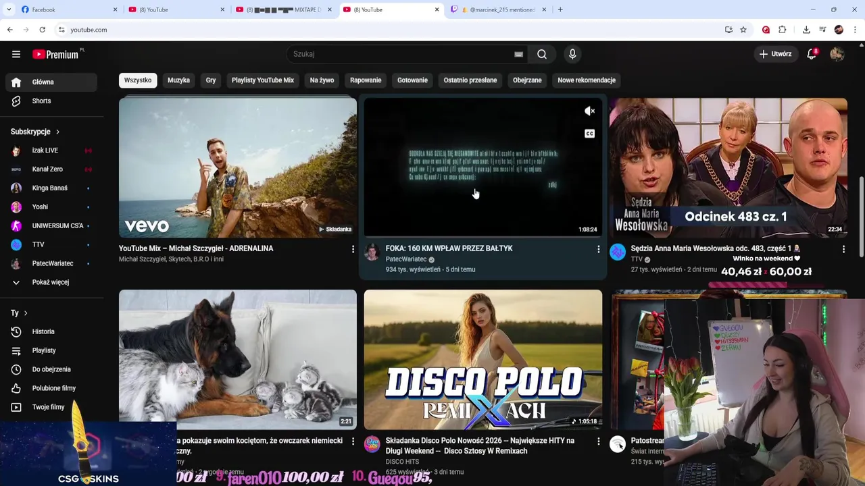Open the YouTube hamburger guide menu
Screen dimensions: 865x486
tap(16, 54)
